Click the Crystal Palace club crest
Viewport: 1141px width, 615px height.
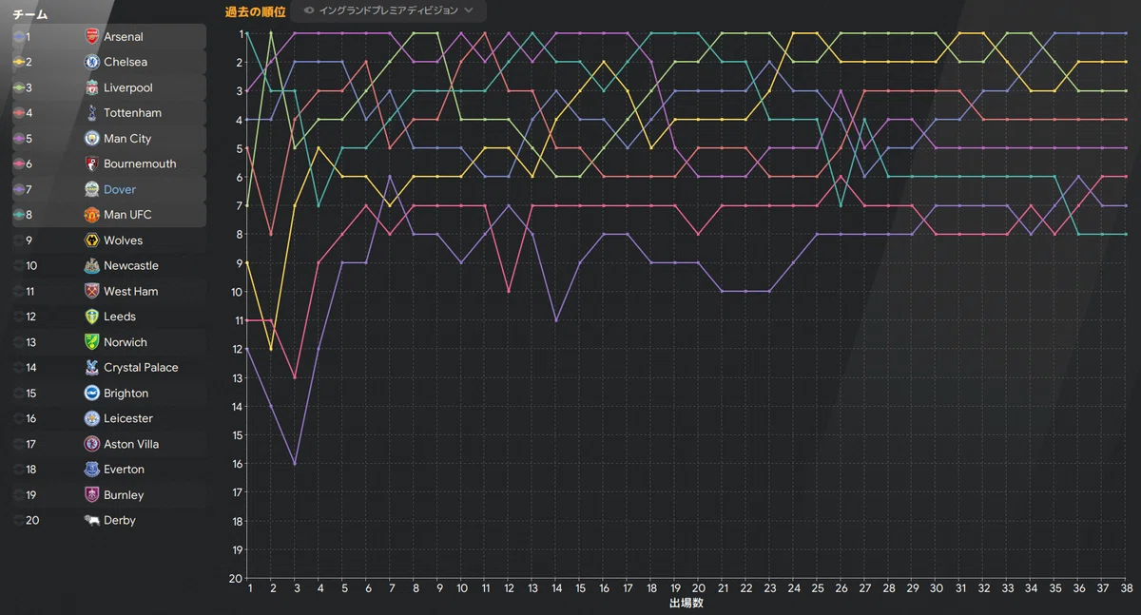pyautogui.click(x=92, y=367)
